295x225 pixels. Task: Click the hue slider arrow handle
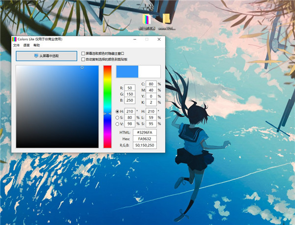107,113
